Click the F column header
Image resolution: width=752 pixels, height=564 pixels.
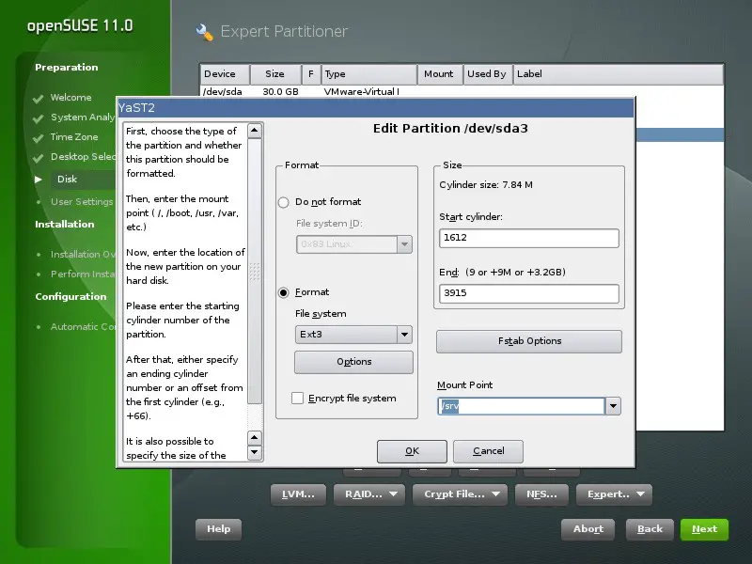[311, 74]
